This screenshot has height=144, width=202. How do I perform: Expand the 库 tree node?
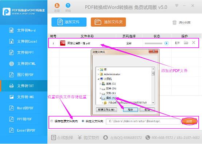point(98,70)
